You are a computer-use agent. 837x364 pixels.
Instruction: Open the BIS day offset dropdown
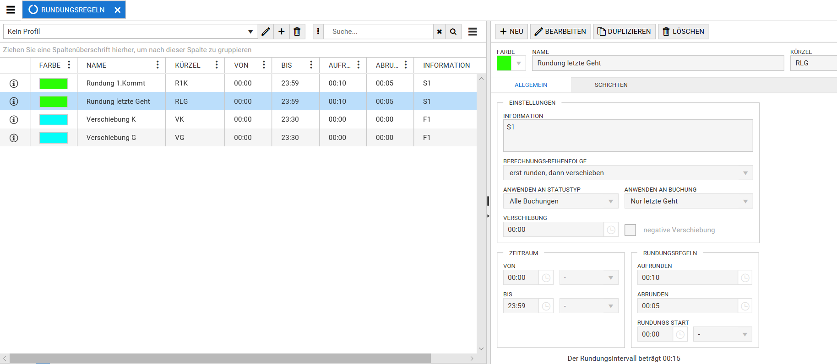589,306
